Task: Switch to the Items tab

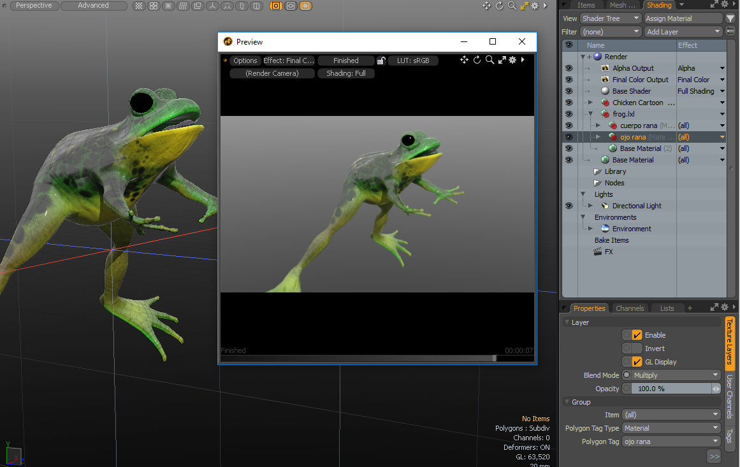Action: tap(586, 5)
